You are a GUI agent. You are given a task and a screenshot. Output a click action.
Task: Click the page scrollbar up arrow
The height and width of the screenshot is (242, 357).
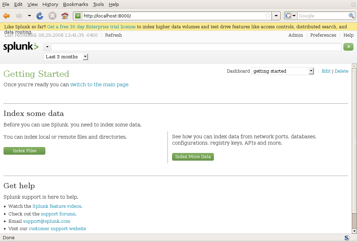pos(354,66)
